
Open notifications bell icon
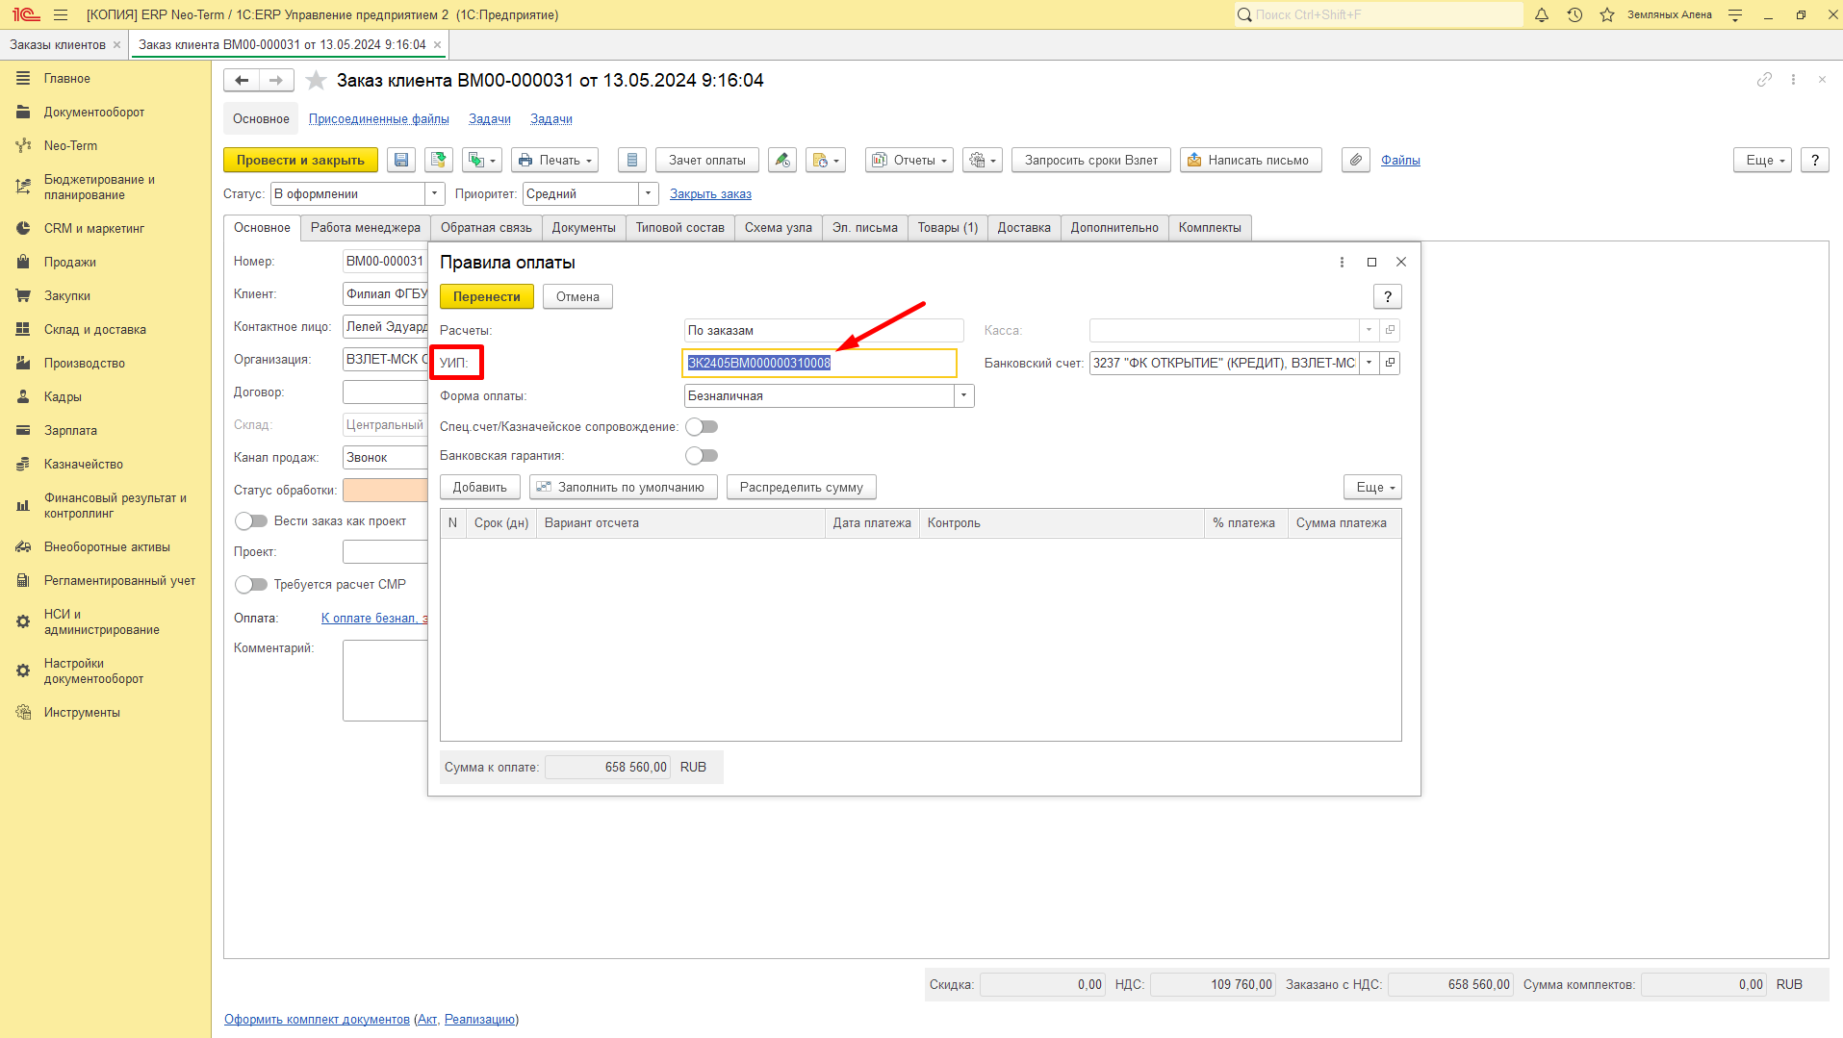pos(1542,14)
